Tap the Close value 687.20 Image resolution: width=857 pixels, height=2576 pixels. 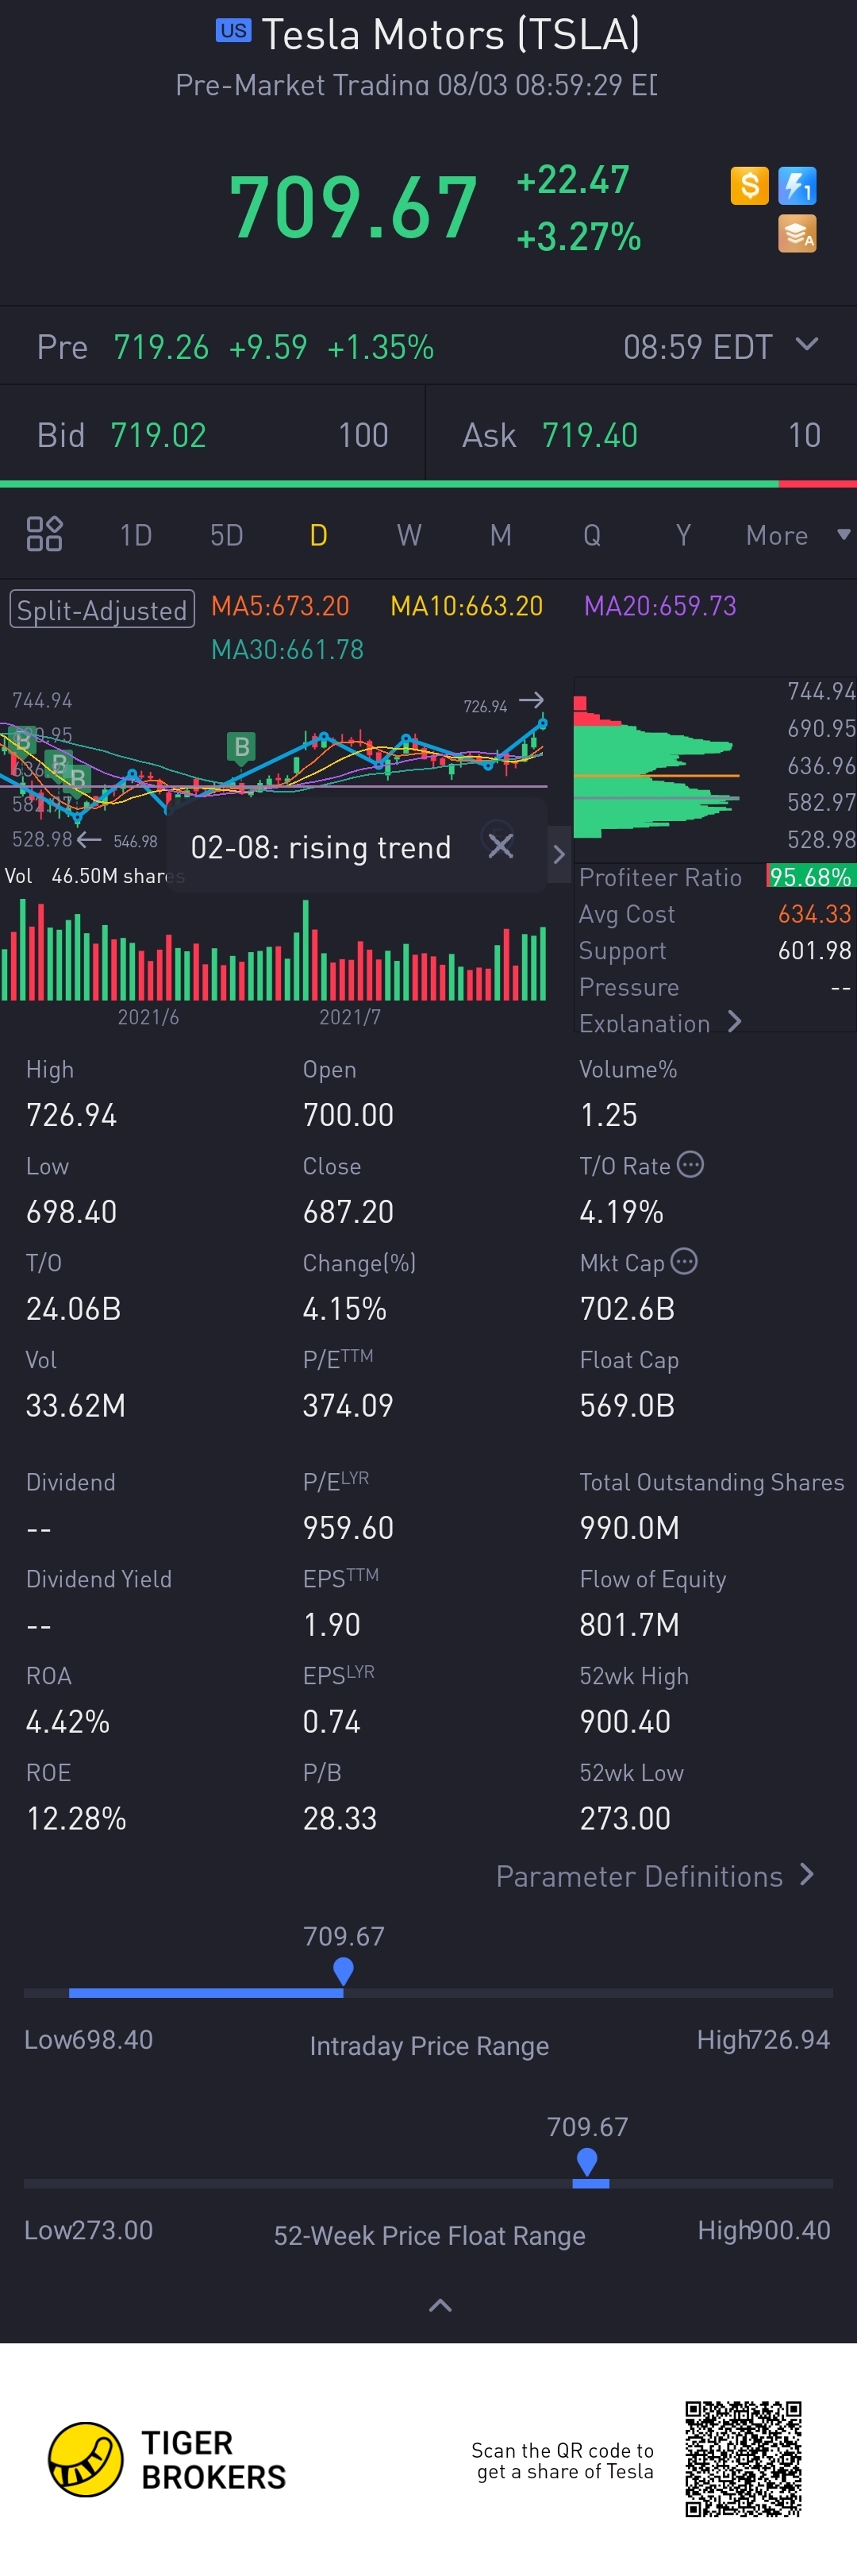[x=348, y=1211]
